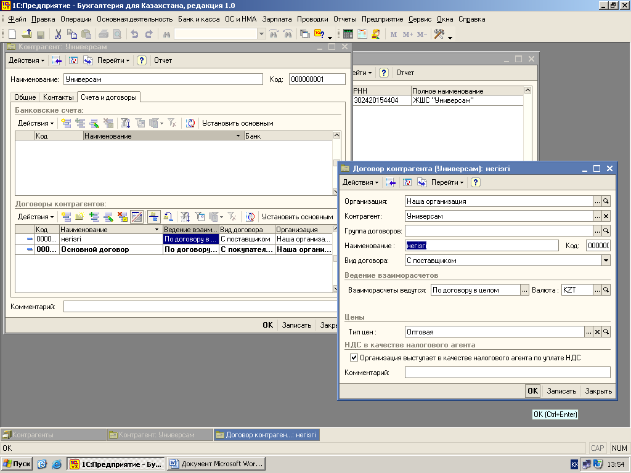Click help question icon in Договор контрагента dialog
The image size is (631, 473).
pos(475,182)
